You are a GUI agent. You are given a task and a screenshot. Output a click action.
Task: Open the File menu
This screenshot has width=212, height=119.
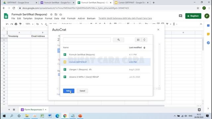pyautogui.click(x=13, y=19)
